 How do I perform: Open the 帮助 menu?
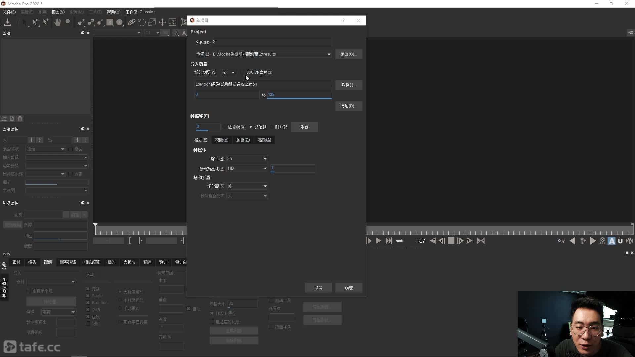113,12
